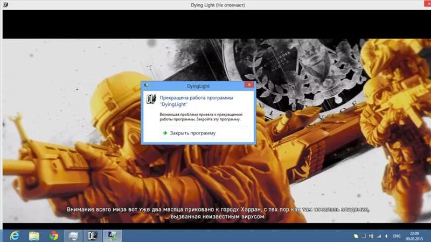Click the small icon in the dialog title bar
Screen dimensions: 431x242
click(146, 86)
